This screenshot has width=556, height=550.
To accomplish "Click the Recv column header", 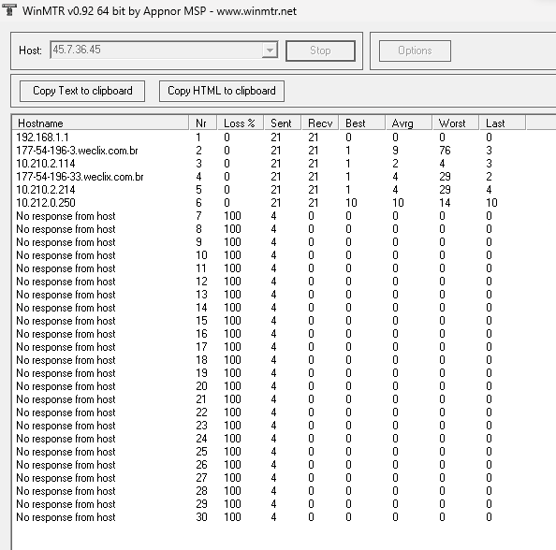I will coord(320,123).
